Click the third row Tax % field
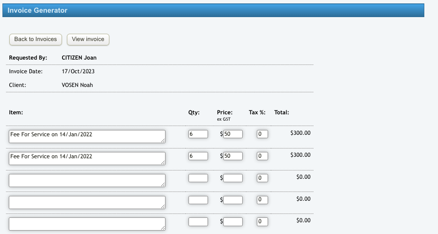 click(x=262, y=178)
